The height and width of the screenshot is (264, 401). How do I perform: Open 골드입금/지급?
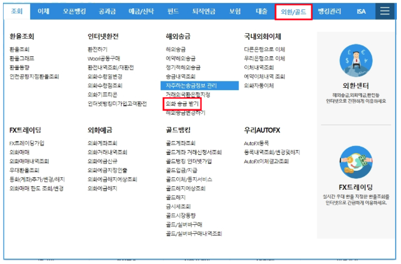click(x=182, y=170)
